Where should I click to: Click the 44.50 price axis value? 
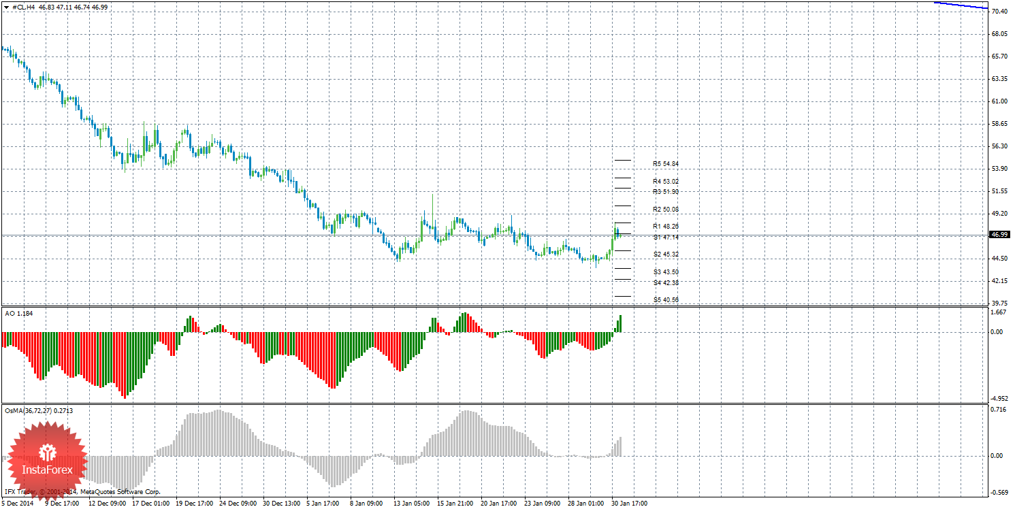click(1000, 259)
